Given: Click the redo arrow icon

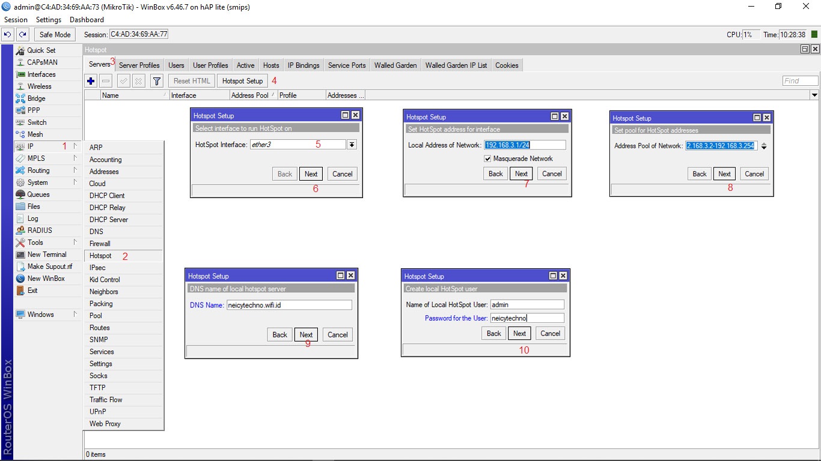Looking at the screenshot, I should tap(22, 35).
